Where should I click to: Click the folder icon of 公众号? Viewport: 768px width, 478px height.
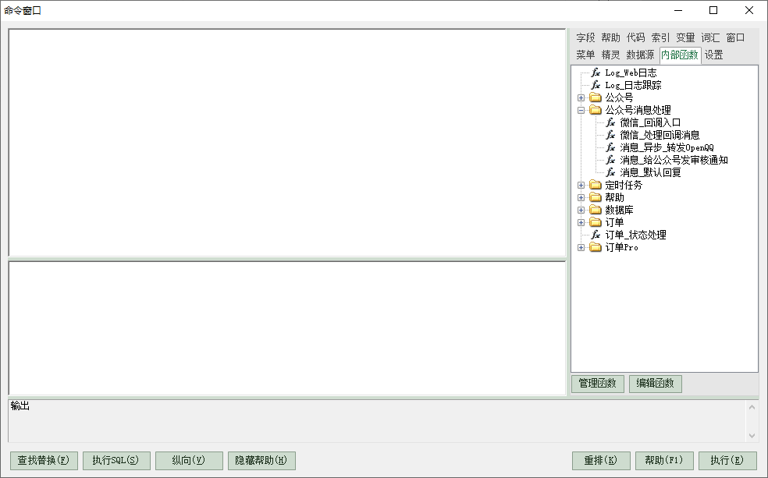tap(596, 97)
